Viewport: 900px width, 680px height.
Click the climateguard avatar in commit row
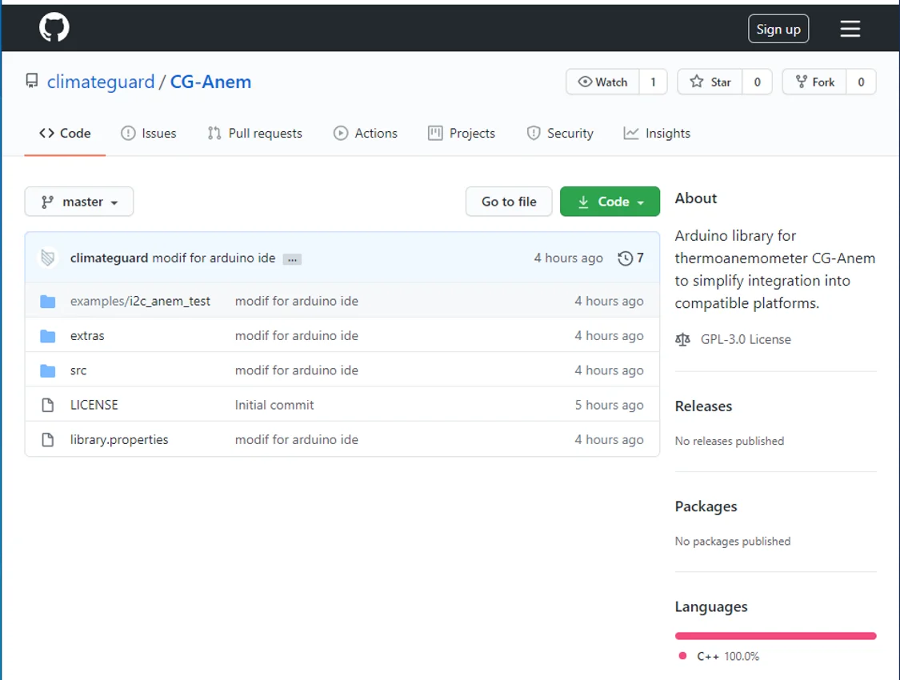click(x=48, y=258)
